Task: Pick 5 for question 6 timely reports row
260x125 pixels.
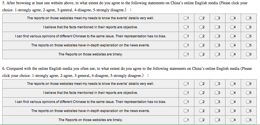Action: [x=248, y=120]
